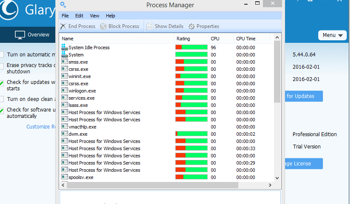Toggle Erase privacy tracks checkbox
Viewport: 351px width, 204px height.
point(2,66)
